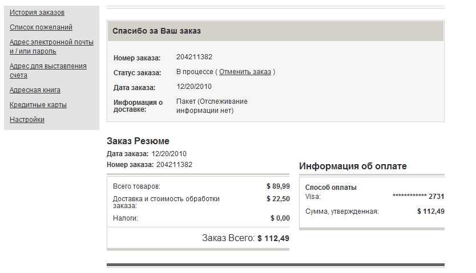Click the Информация об оплате heading

(353, 166)
